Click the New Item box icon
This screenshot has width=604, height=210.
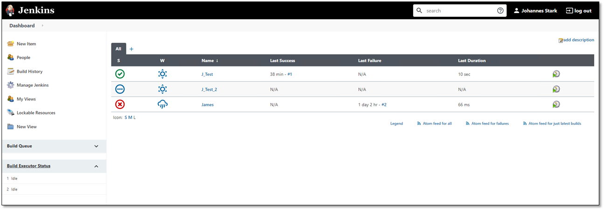10,44
